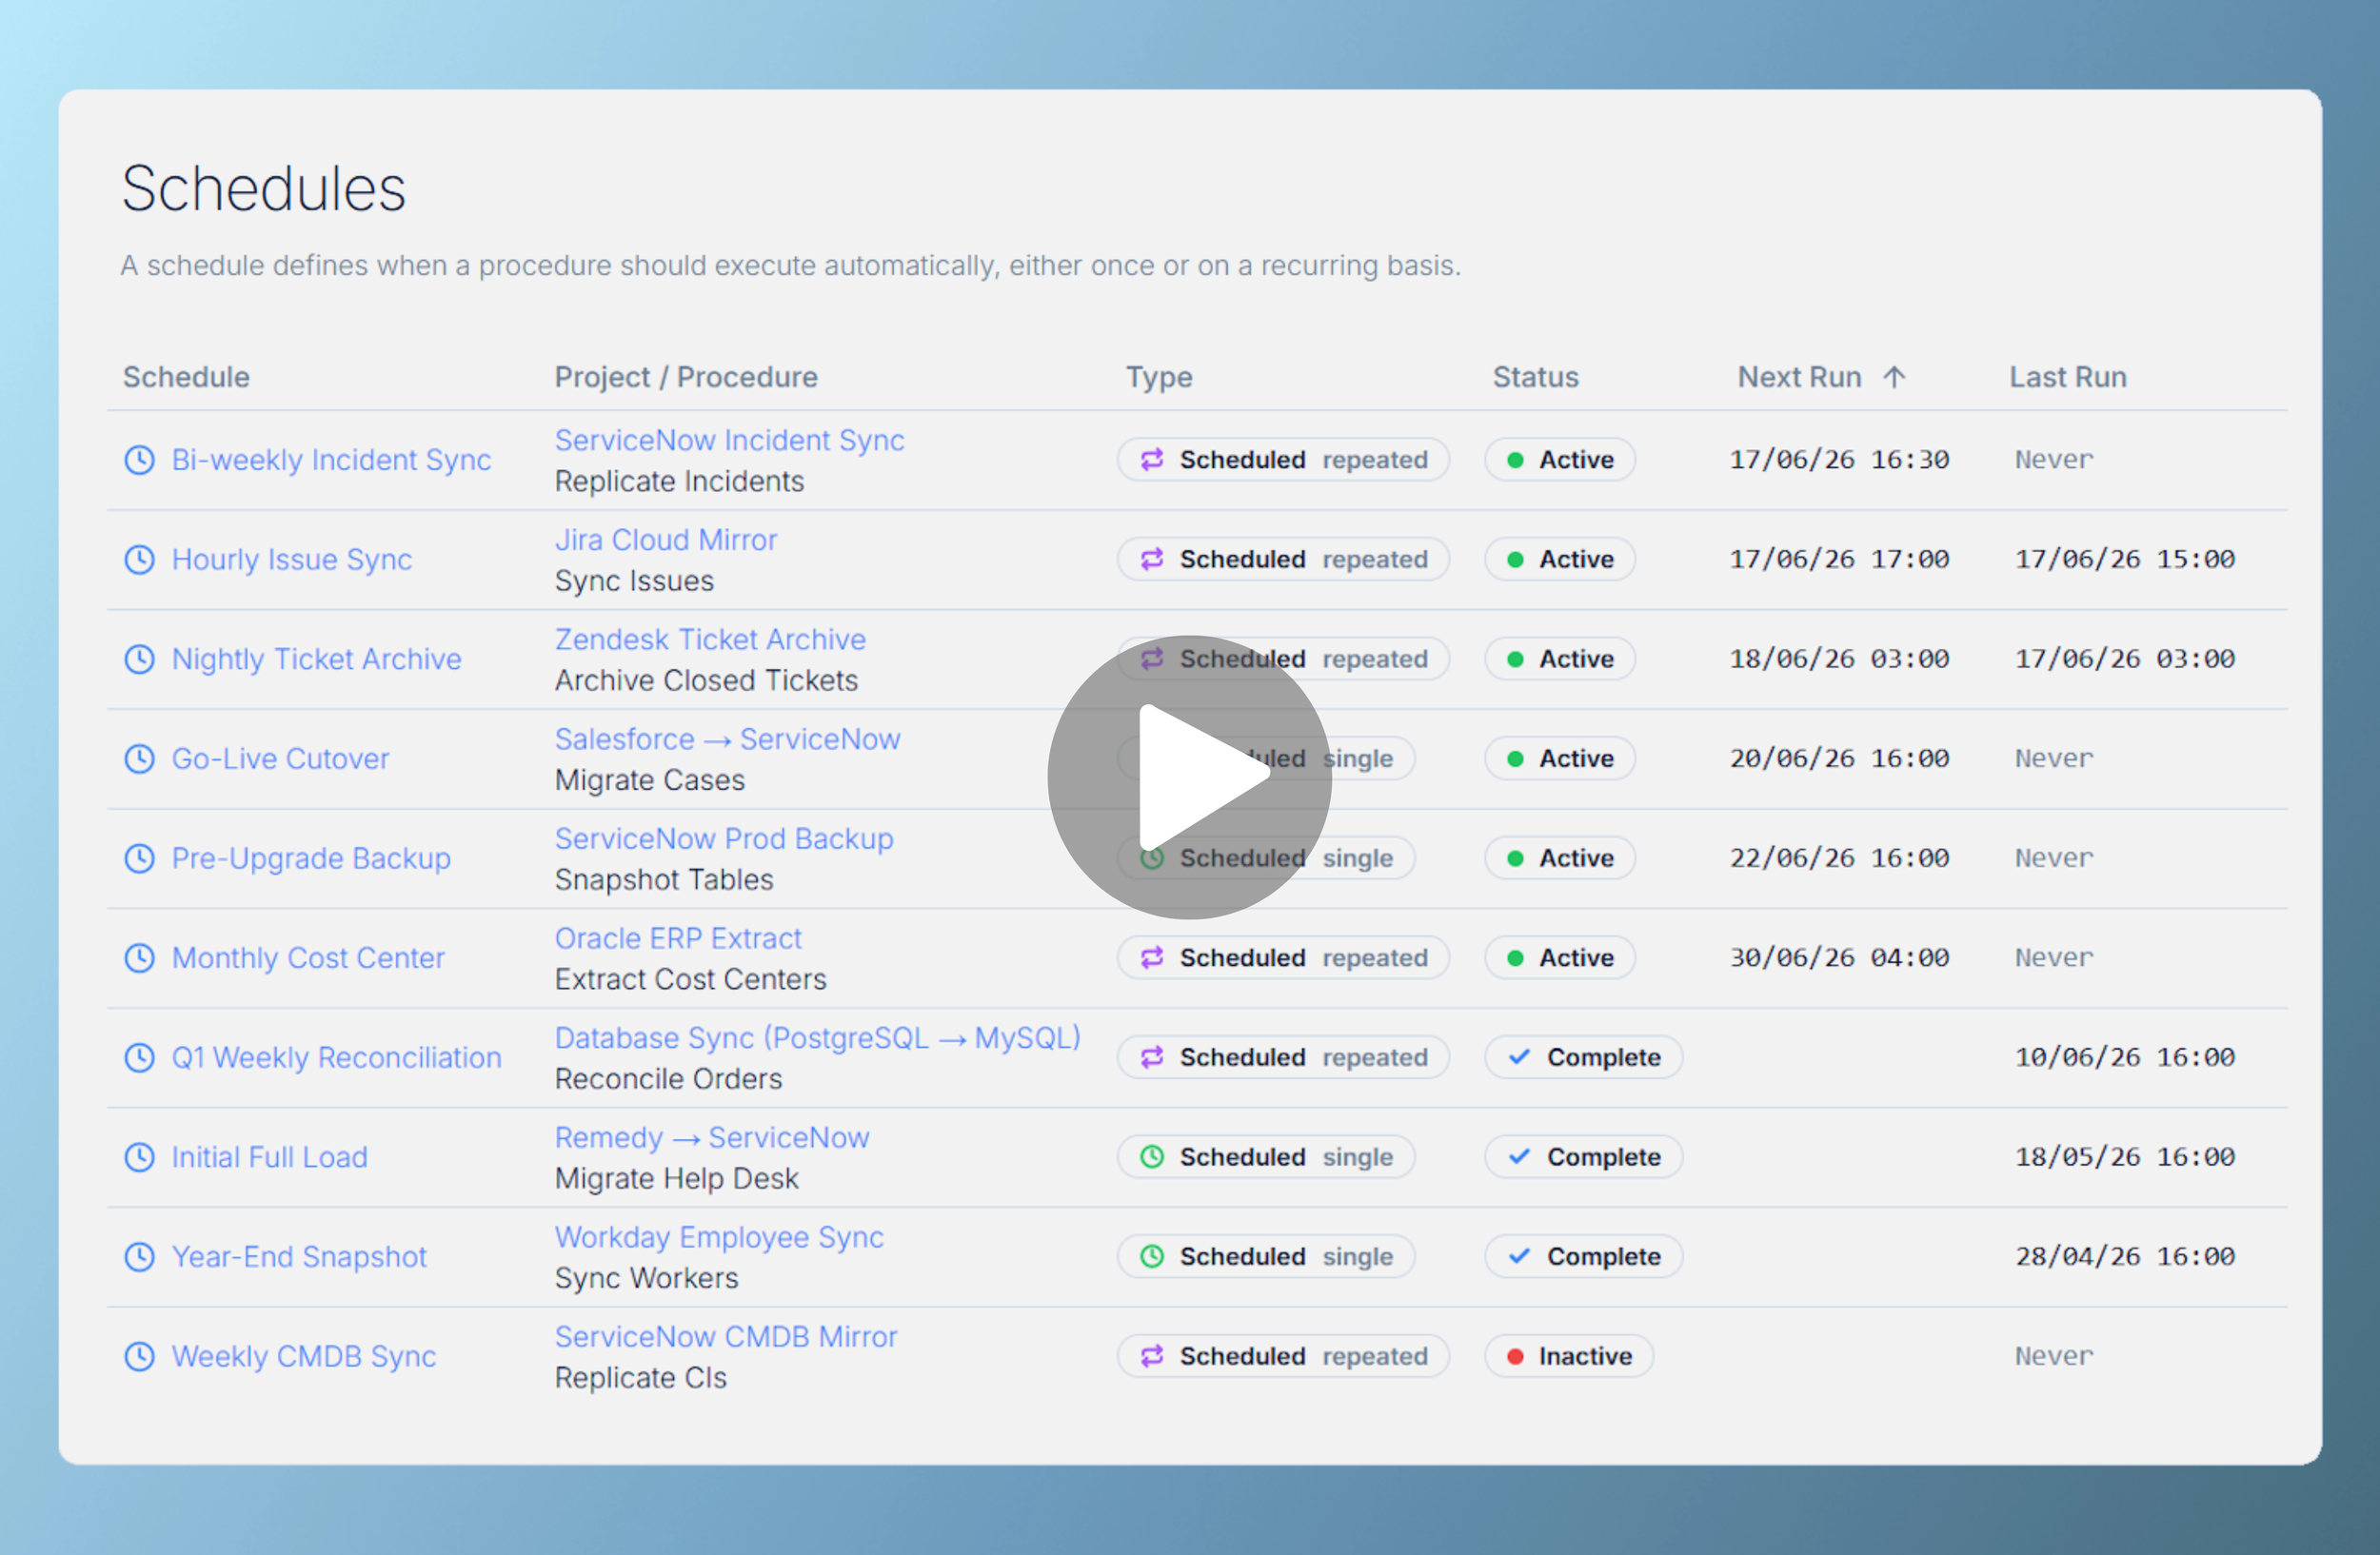The height and width of the screenshot is (1555, 2380).
Task: Open the Bi-weekly Incident Sync schedule
Action: [331, 460]
